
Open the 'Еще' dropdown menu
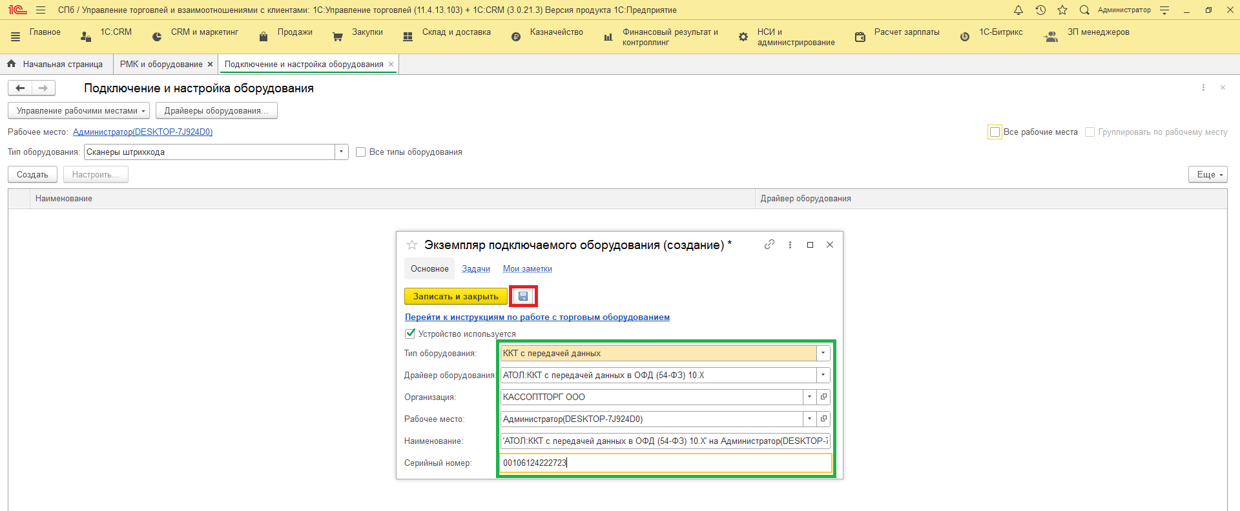1207,175
